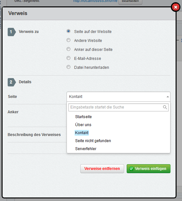Pick 'Über uns' from the page list

coord(83,125)
